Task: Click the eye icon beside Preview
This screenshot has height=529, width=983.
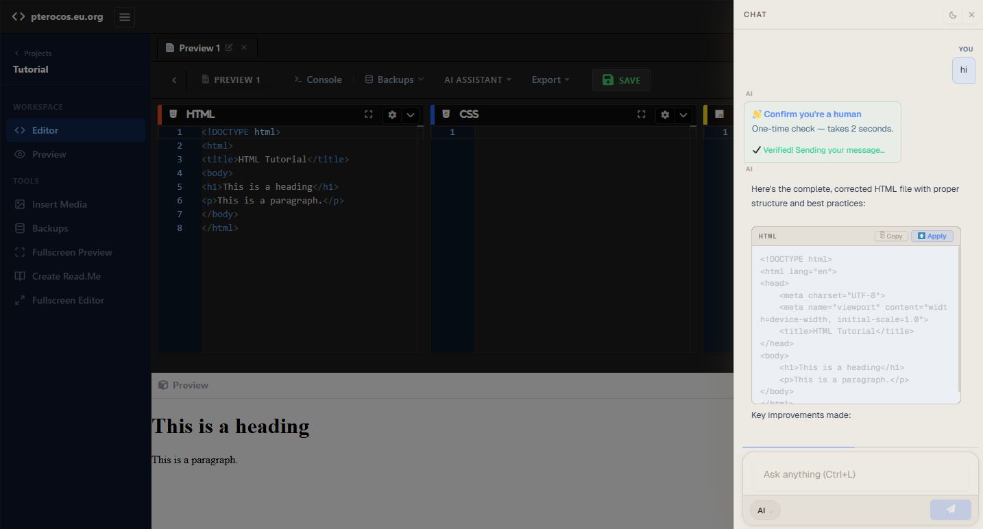Action: 20,154
